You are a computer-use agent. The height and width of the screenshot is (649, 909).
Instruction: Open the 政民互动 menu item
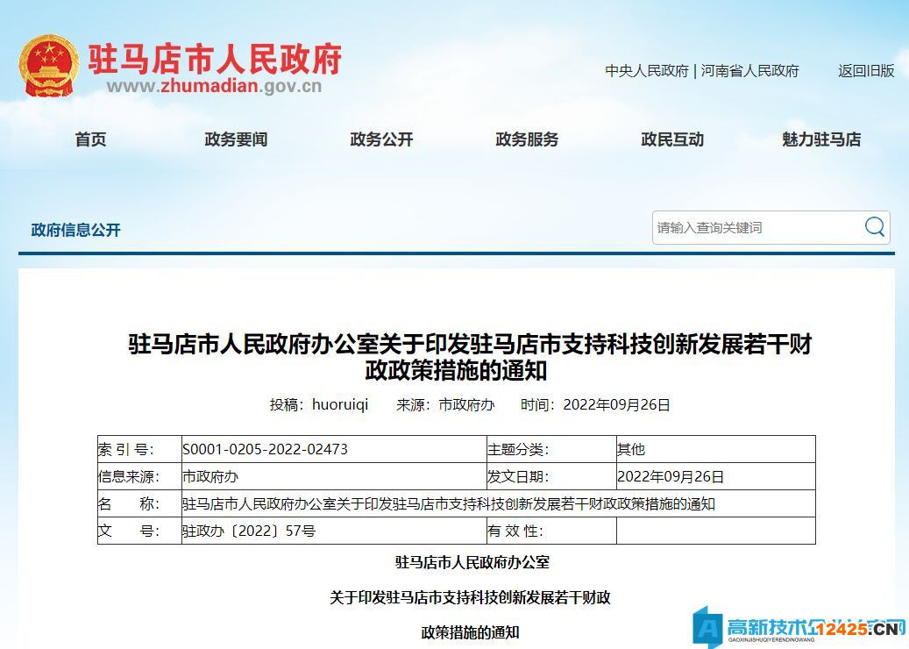(672, 139)
